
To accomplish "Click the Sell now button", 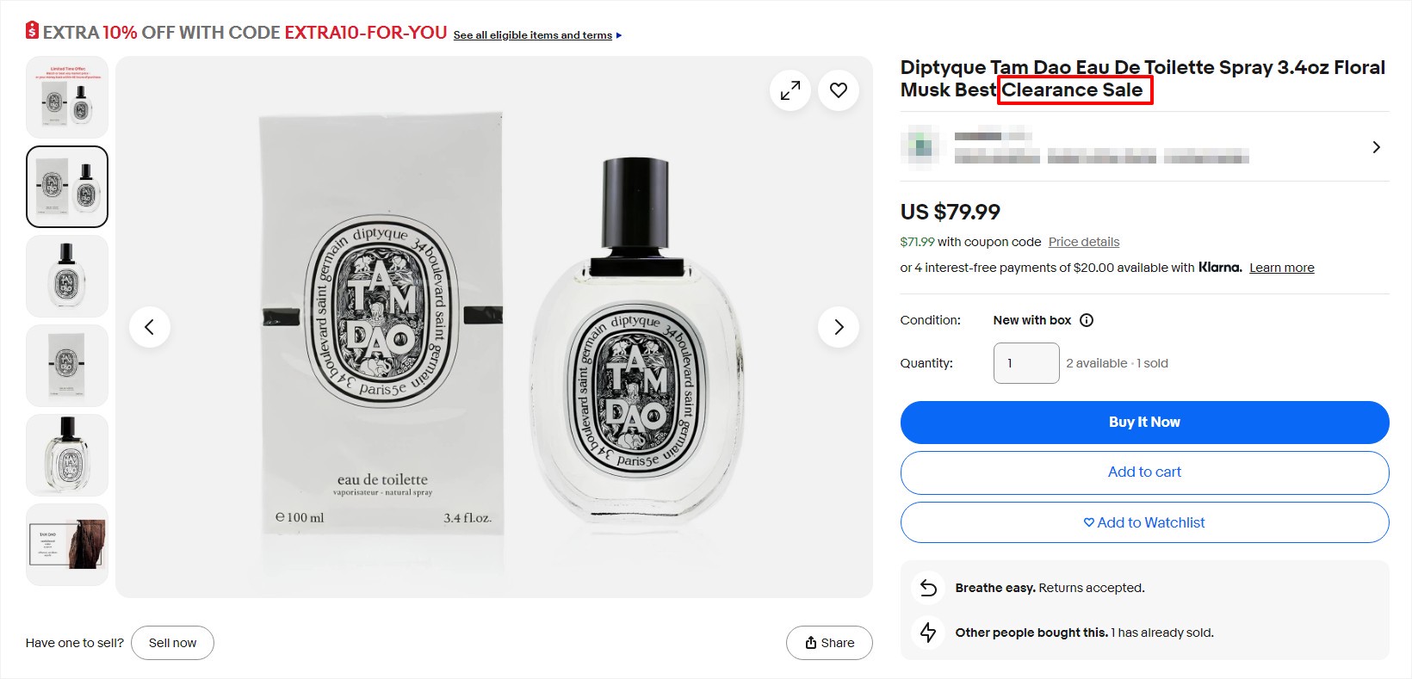I will (x=172, y=643).
